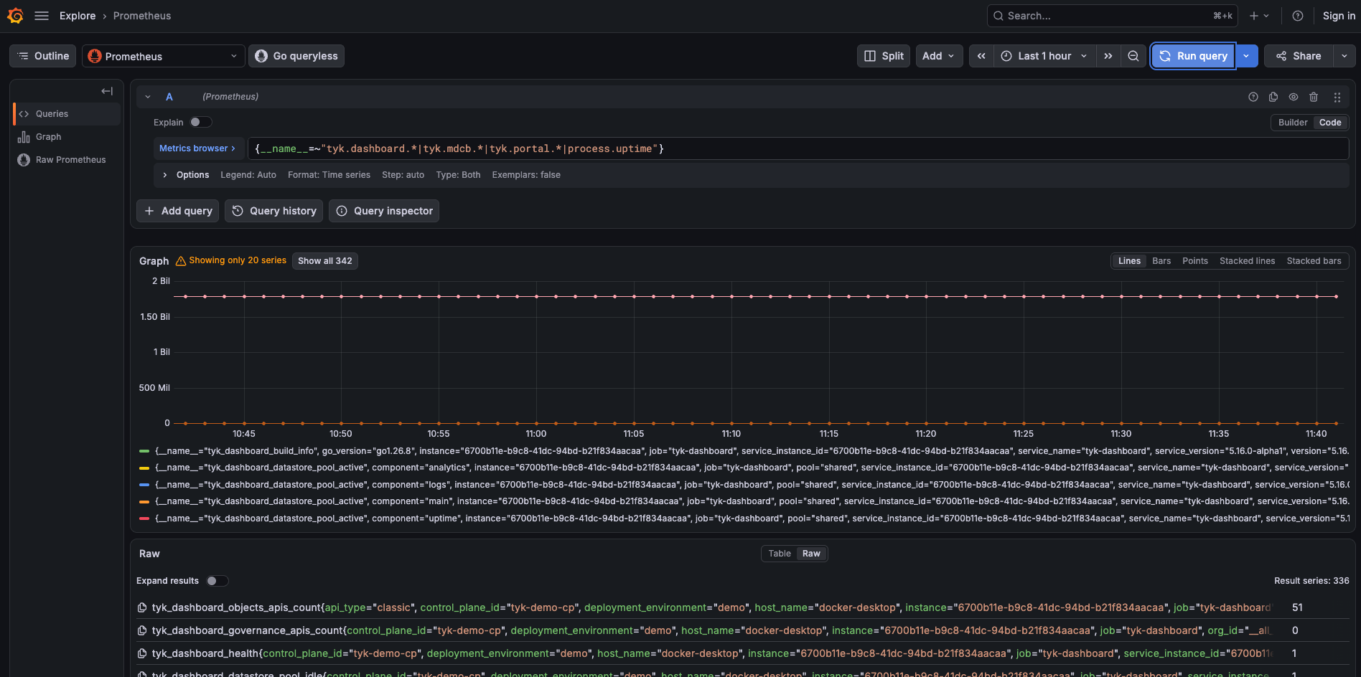Click the Grafana logo icon
This screenshot has height=677, width=1361.
click(x=15, y=16)
